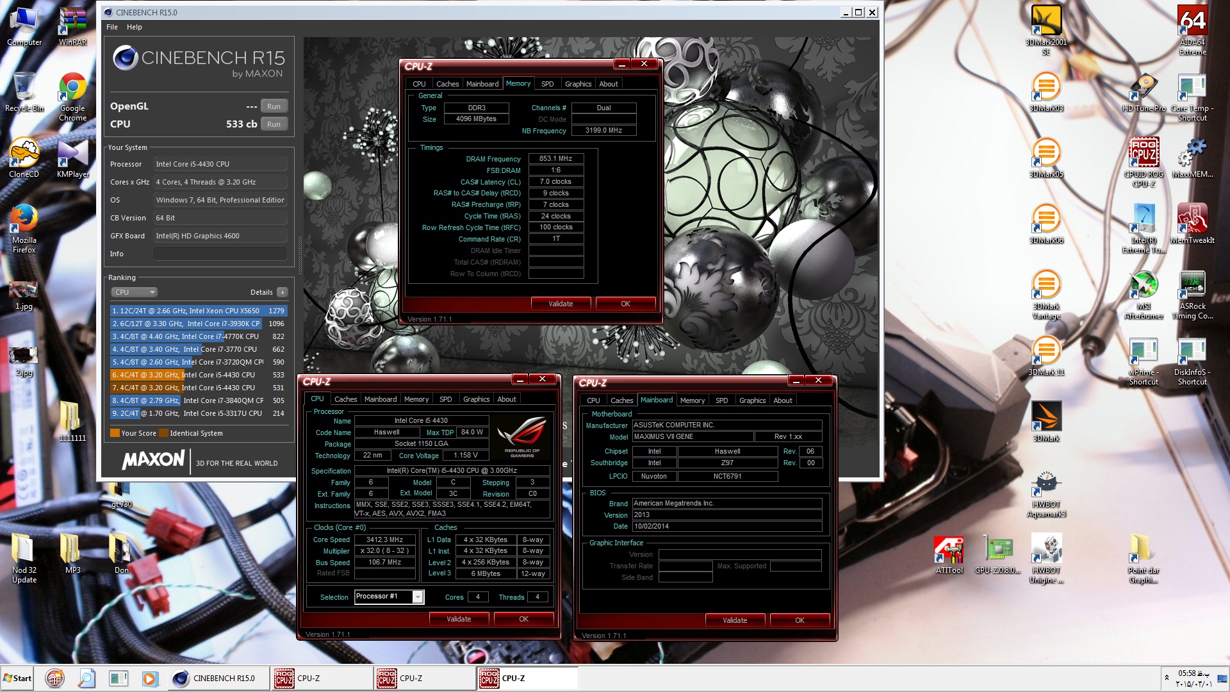Viewport: 1230px width, 692px height.
Task: Select ranking row Core i5-3317U CPU
Action: 198,413
